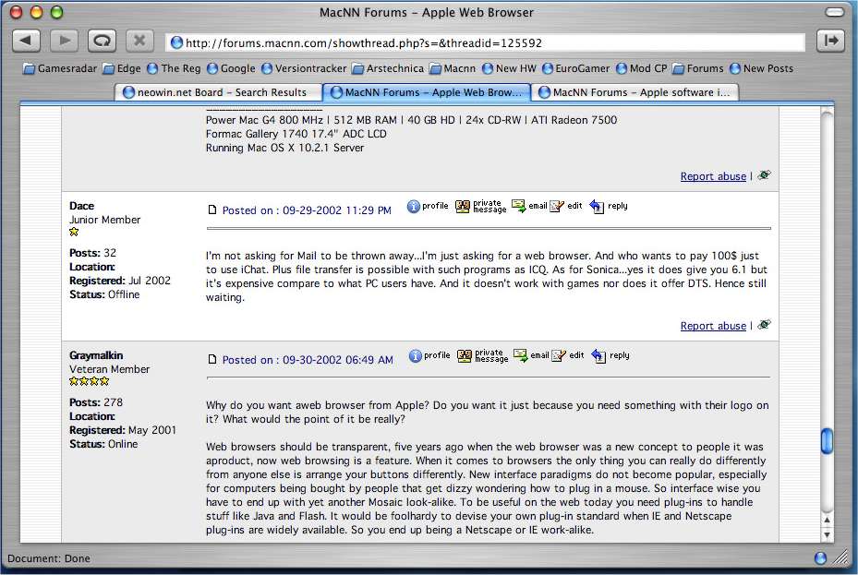This screenshot has height=575, width=858.
Task: Go forward with the Forward arrow button
Action: 64,41
